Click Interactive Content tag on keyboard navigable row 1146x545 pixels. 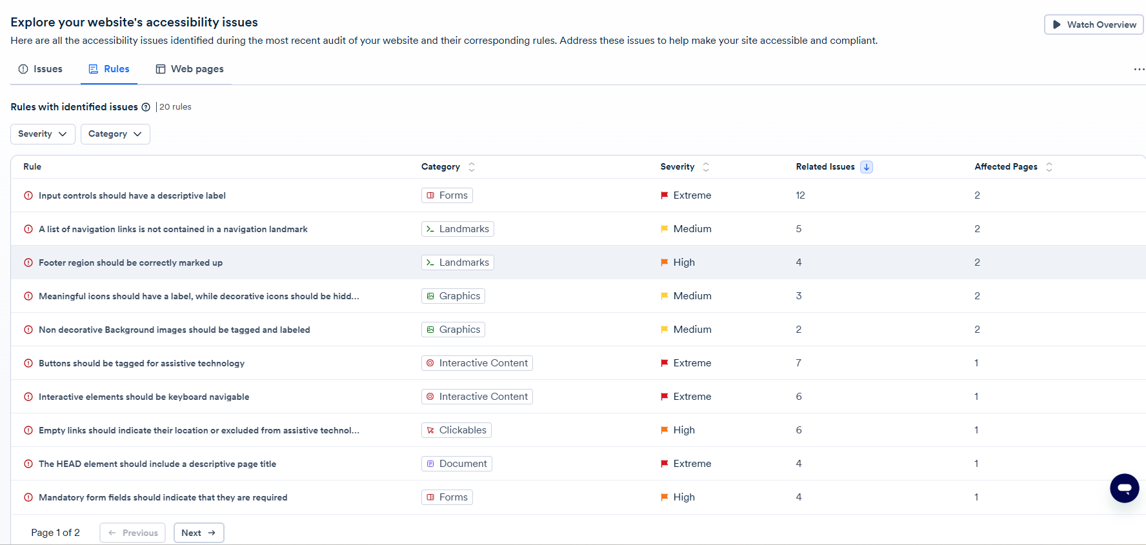click(477, 397)
